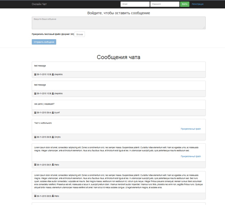
Task: Click the user icon in the 08:53 Petro message
Action: click(53, 196)
